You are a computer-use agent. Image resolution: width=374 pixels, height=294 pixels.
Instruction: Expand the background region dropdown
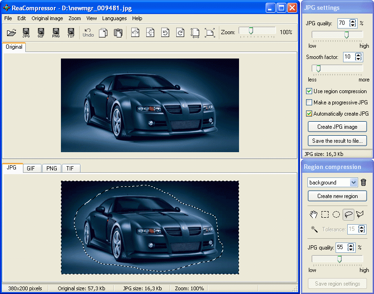point(353,183)
